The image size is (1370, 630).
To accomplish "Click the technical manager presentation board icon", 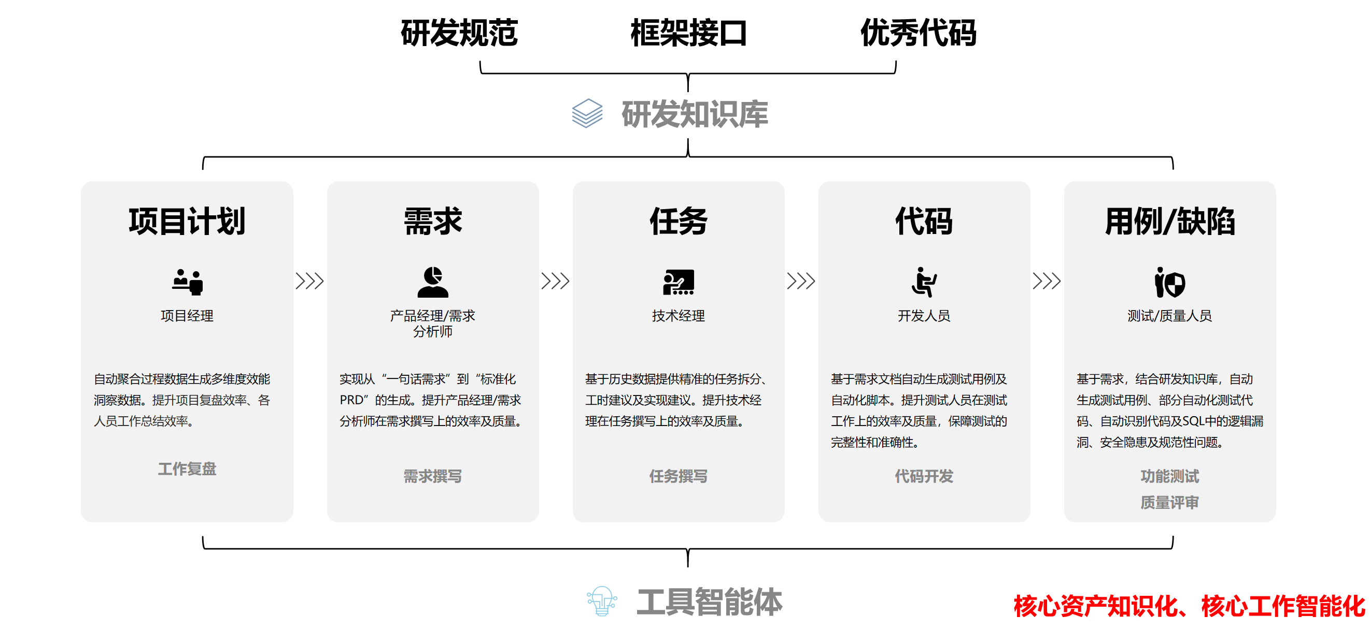I will [678, 282].
